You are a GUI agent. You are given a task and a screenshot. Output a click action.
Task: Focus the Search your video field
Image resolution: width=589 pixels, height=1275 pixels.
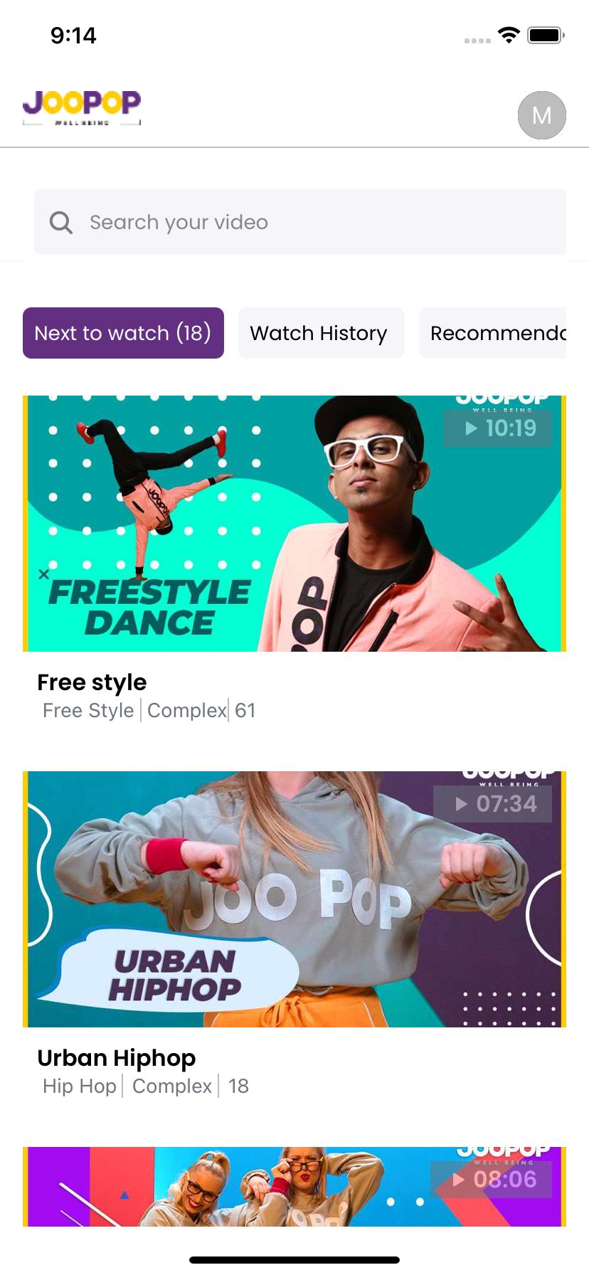coord(300,222)
